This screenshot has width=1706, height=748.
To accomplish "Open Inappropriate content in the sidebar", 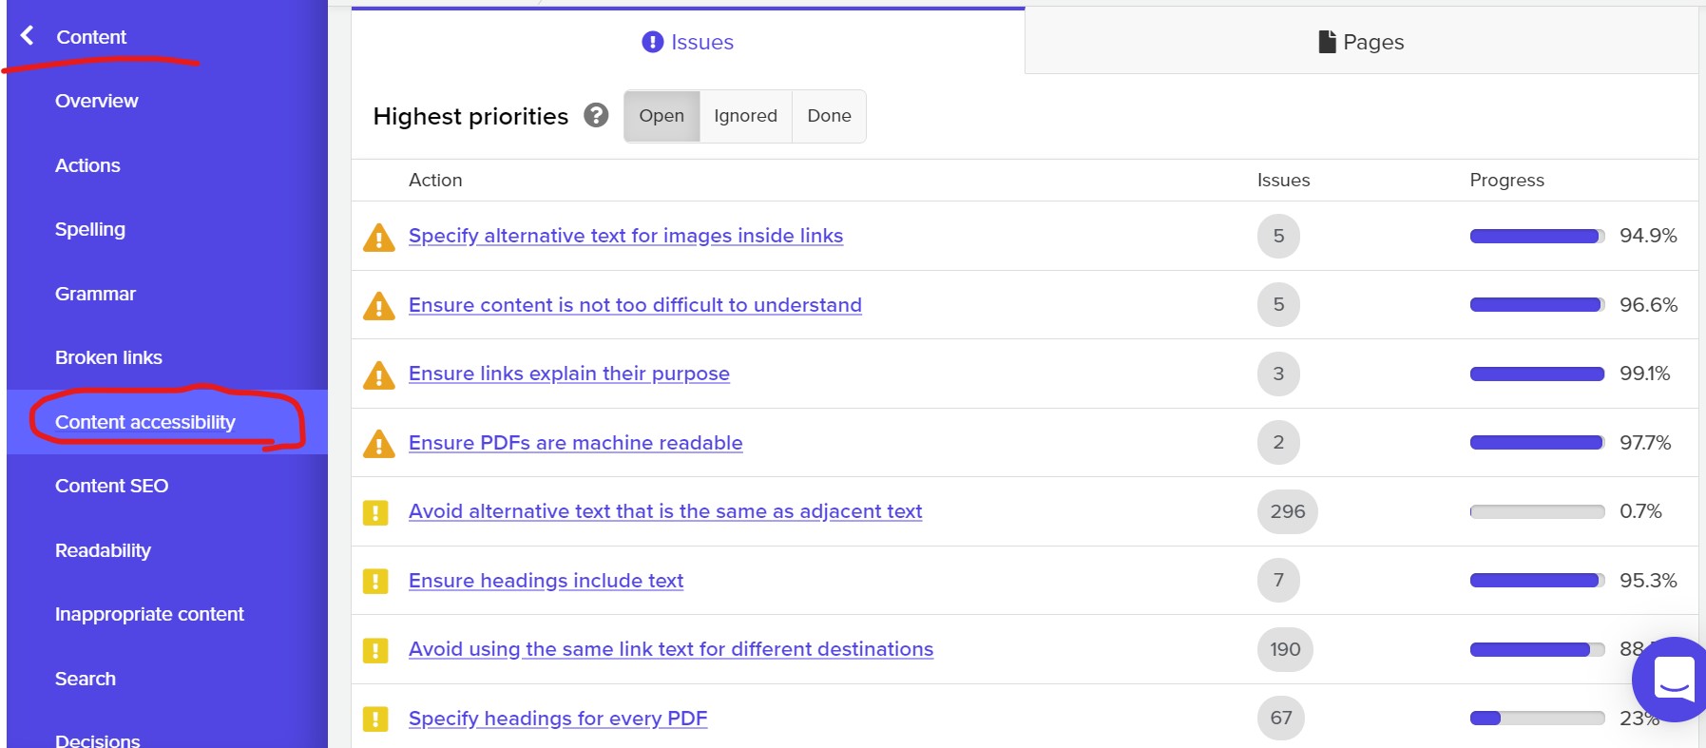I will [x=149, y=614].
